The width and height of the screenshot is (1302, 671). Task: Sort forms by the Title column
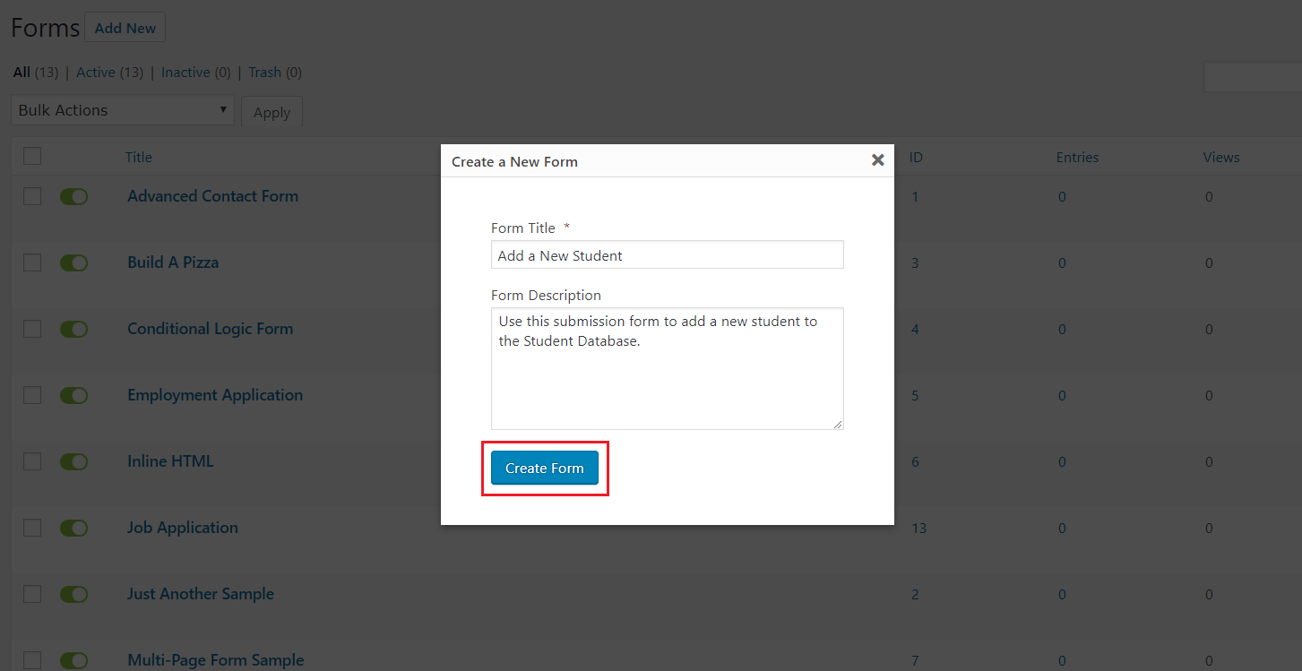(x=138, y=157)
